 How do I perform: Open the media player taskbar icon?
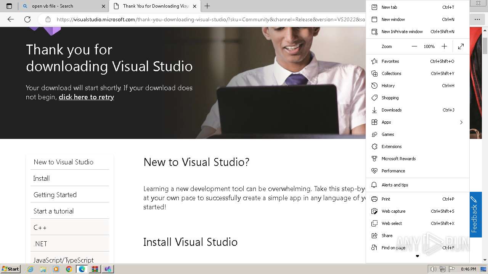pos(56,269)
